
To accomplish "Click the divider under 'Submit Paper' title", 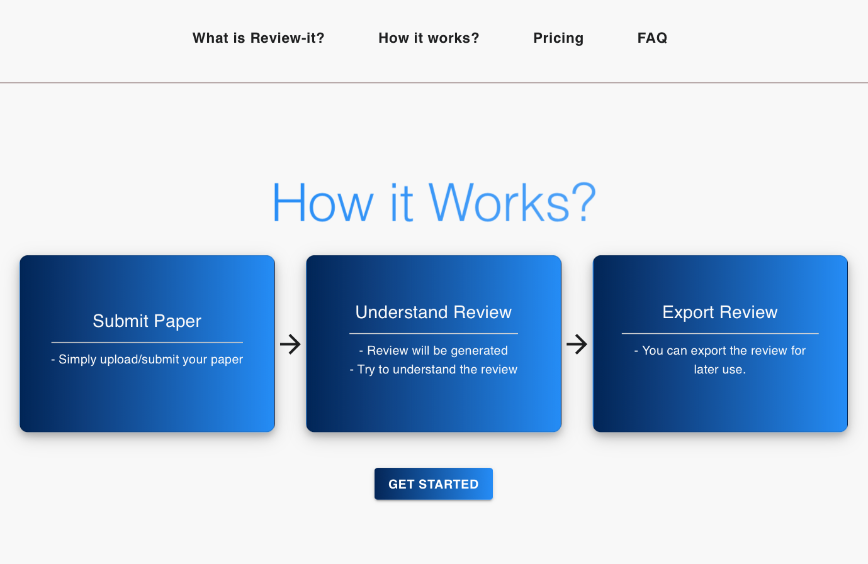I will (147, 342).
